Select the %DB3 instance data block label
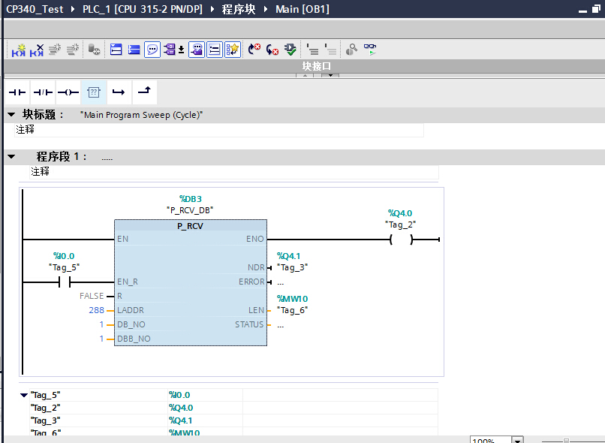605x443 pixels. tap(191, 199)
